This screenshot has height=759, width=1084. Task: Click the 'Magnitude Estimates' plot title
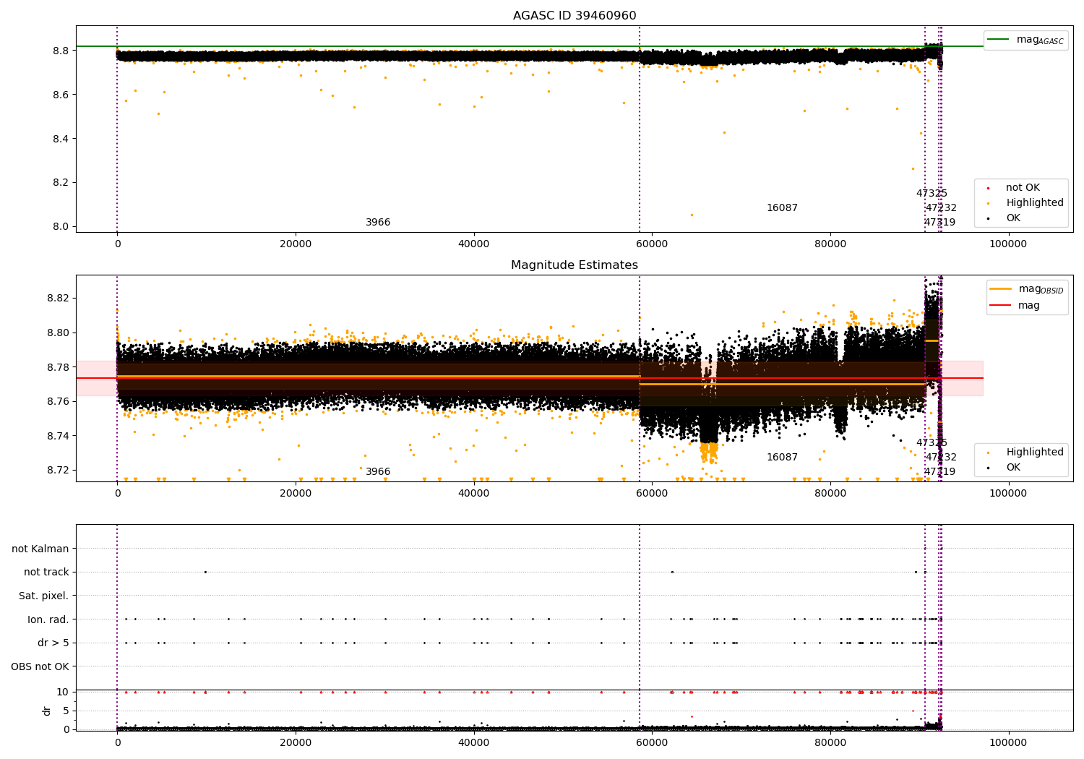(x=575, y=265)
